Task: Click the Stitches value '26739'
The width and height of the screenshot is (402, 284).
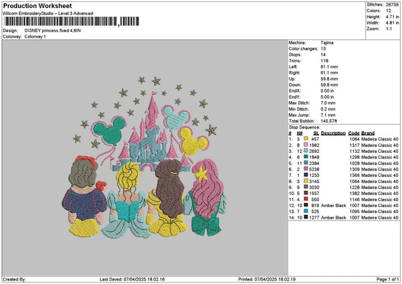Action: pos(392,5)
